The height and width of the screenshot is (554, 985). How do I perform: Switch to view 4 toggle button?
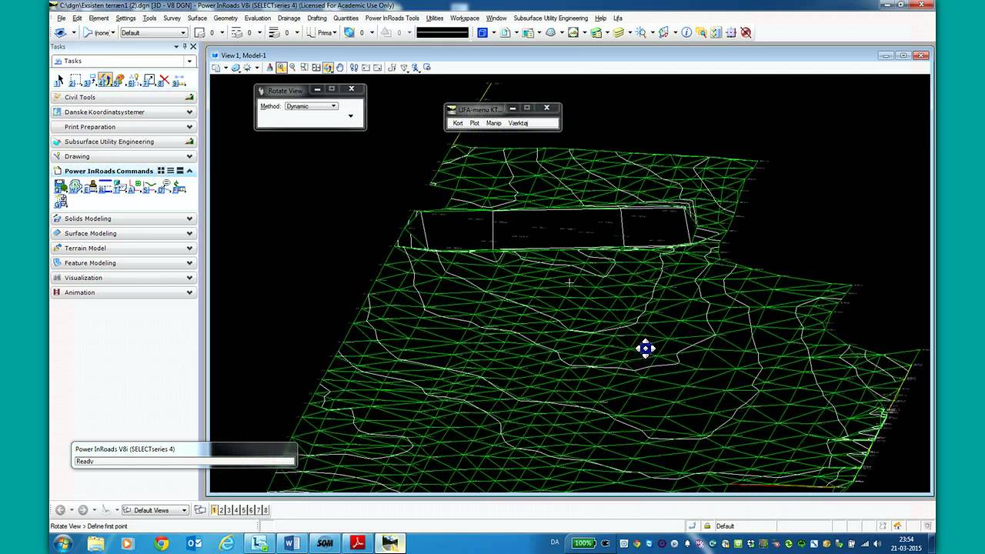[x=236, y=510]
